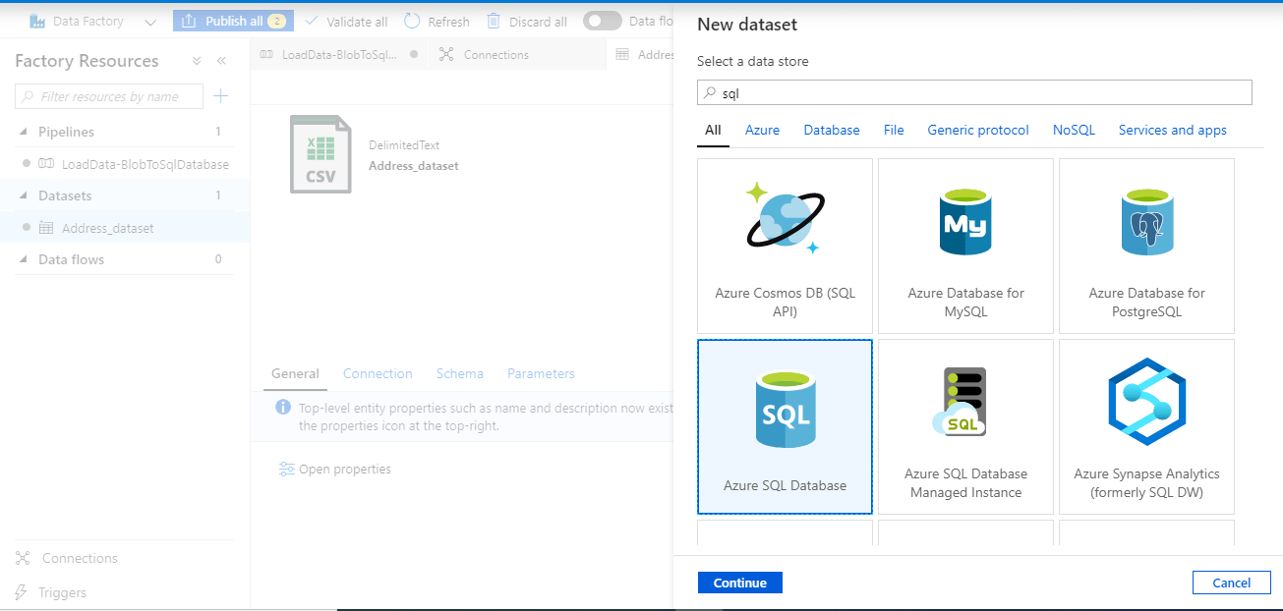Screen dimensions: 1283x611
Task: Select the Azure SQL Database tile
Action: coord(785,426)
